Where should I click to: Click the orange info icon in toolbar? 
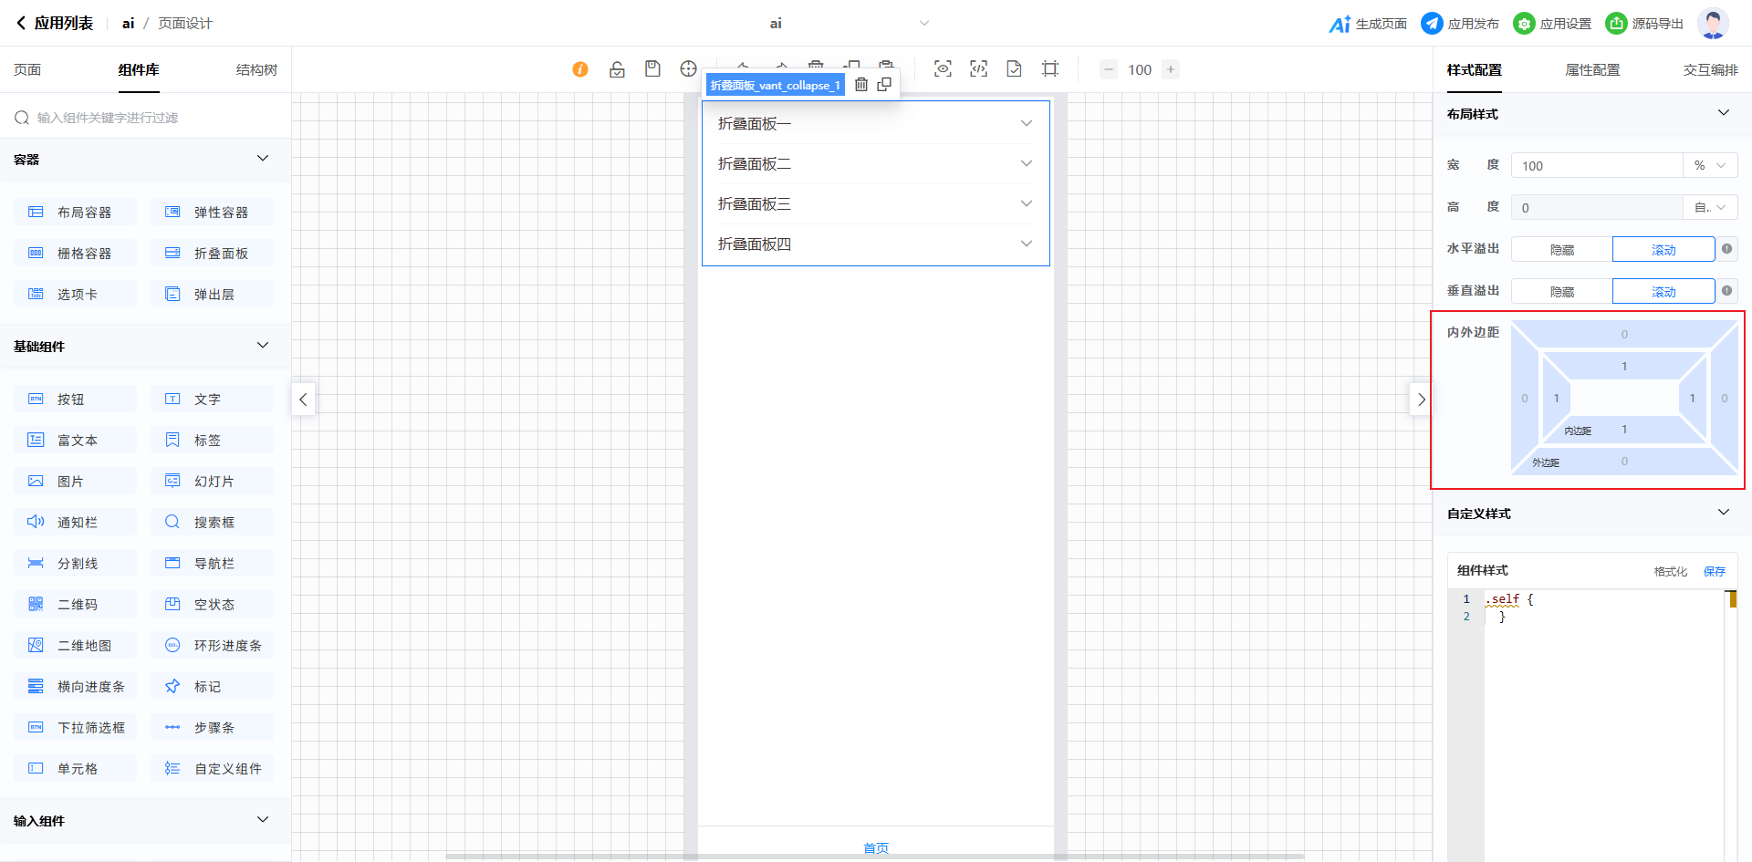[x=580, y=69]
